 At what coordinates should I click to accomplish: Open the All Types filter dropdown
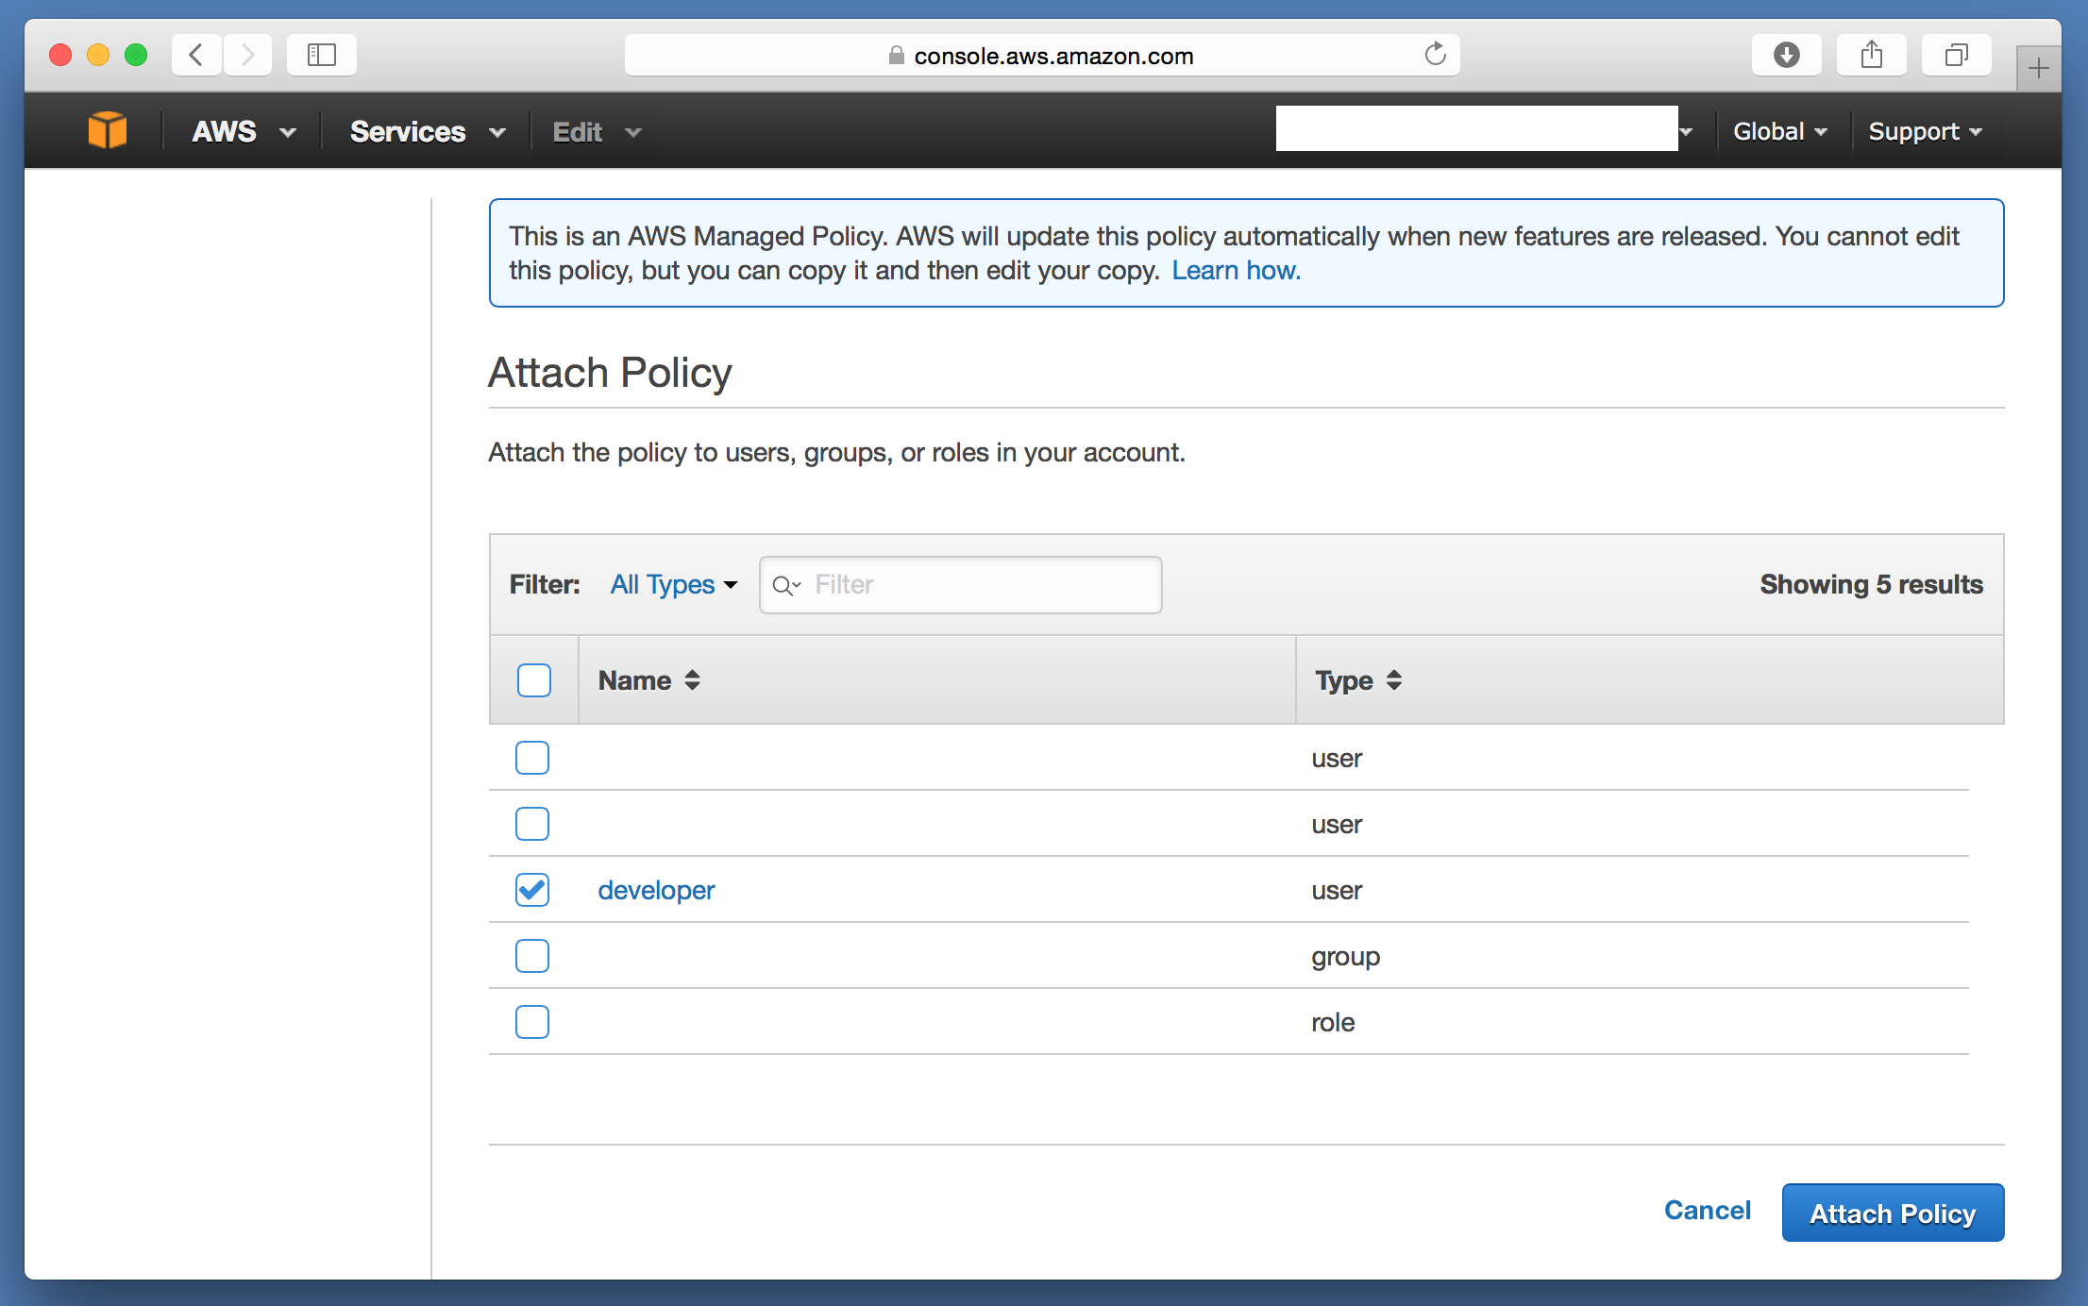(x=673, y=584)
